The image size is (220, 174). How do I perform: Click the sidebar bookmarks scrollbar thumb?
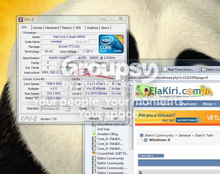131,126
